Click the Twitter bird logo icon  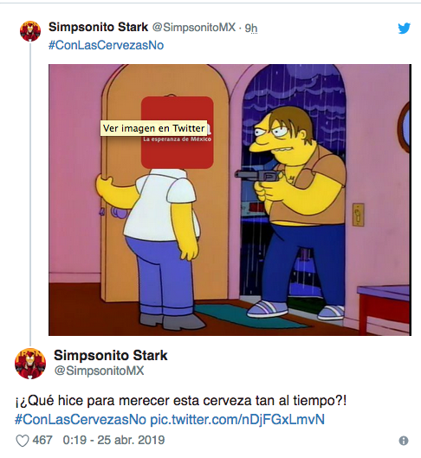point(404,29)
